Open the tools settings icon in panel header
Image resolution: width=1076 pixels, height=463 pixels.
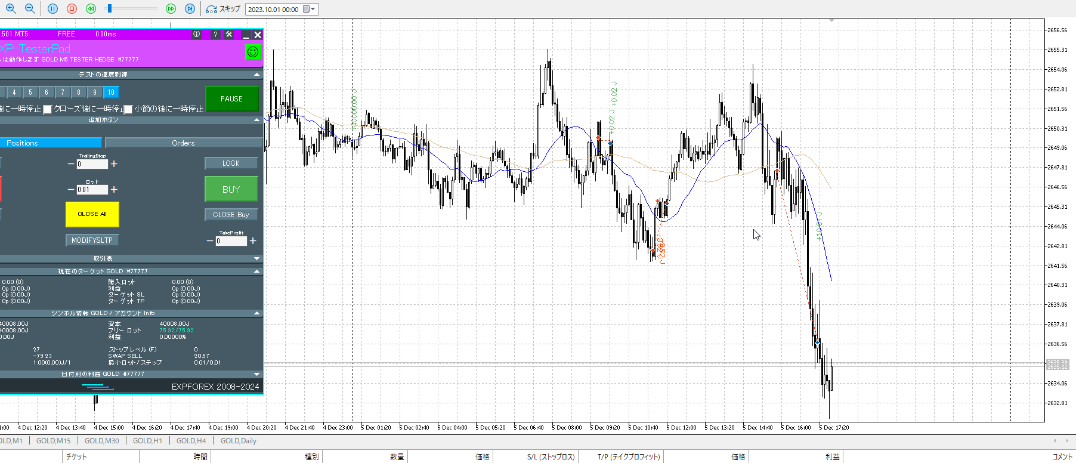(229, 35)
